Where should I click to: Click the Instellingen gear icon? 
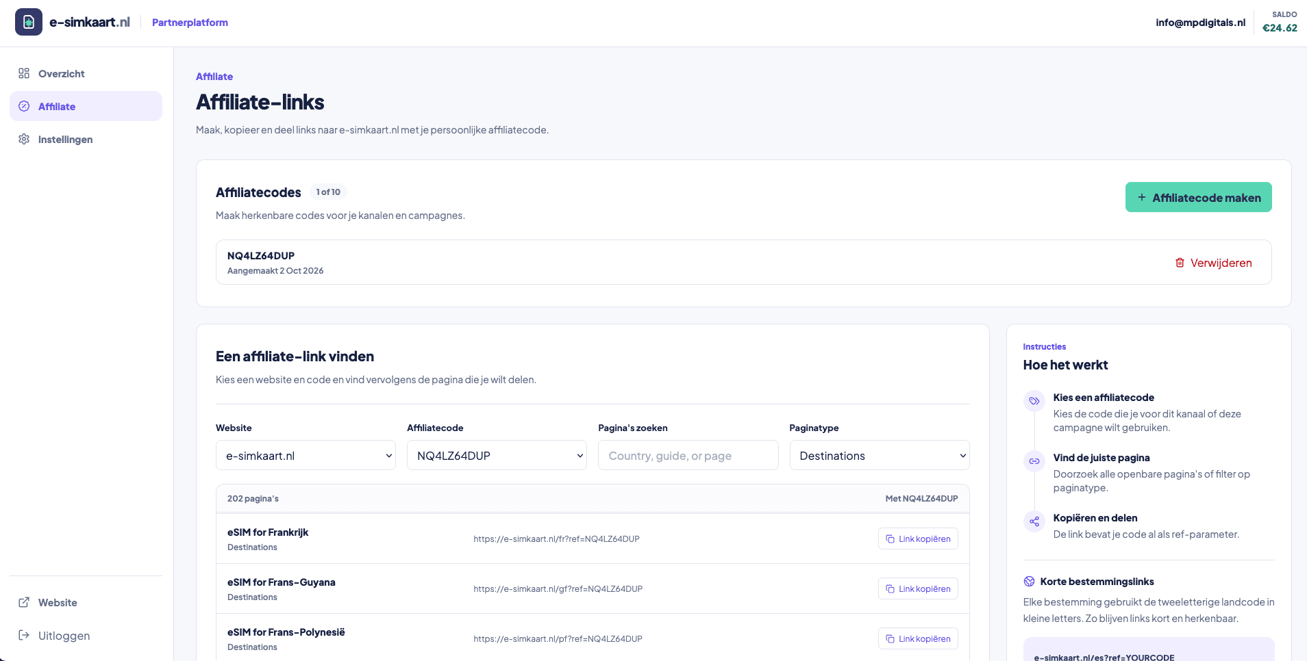pyautogui.click(x=24, y=139)
